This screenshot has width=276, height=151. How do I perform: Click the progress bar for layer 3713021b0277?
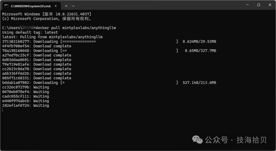(119, 41)
